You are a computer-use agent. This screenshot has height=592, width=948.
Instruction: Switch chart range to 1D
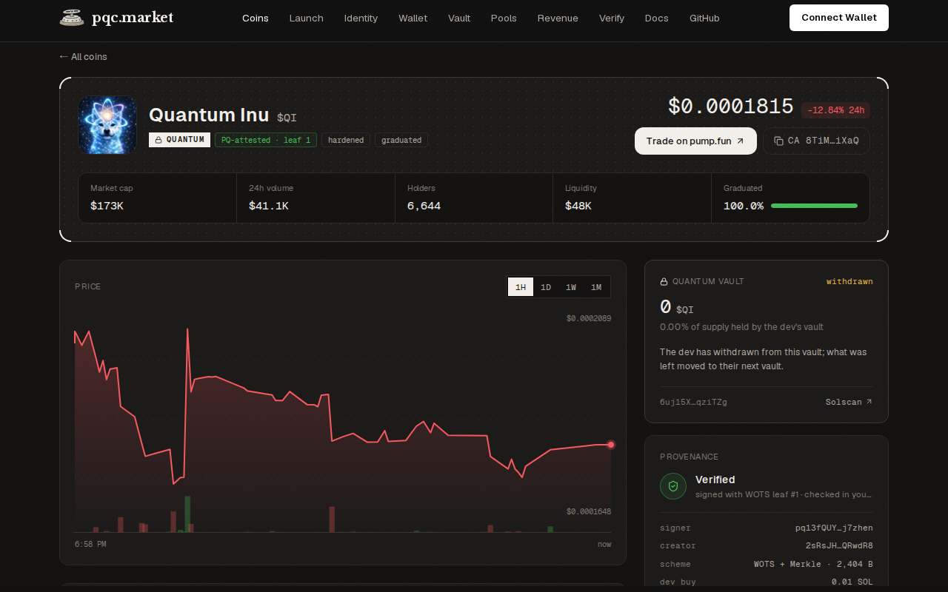click(546, 287)
